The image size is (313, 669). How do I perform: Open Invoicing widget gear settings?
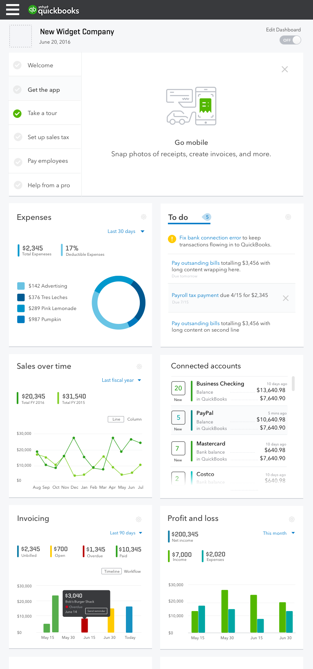[x=139, y=519]
